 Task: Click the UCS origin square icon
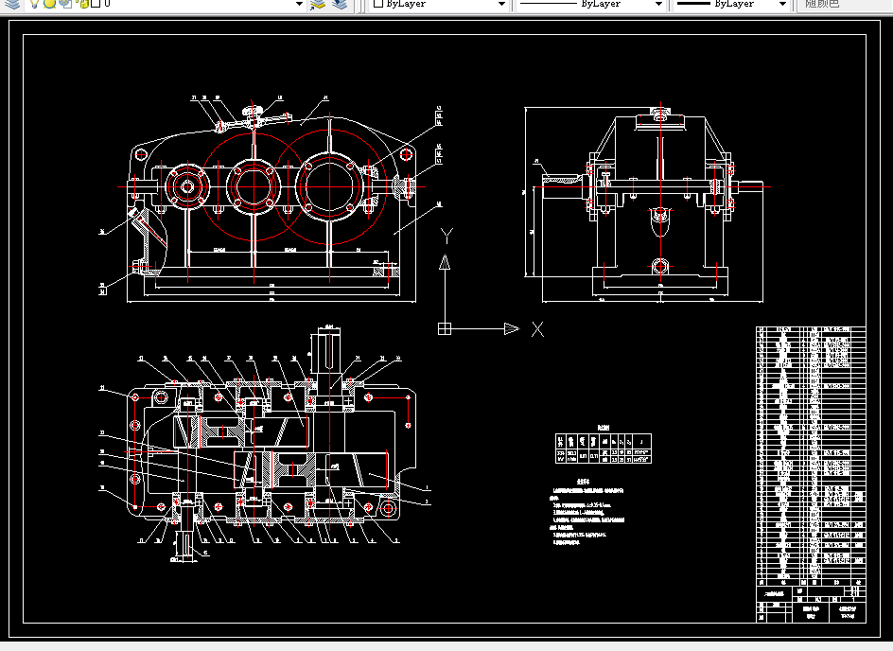445,328
